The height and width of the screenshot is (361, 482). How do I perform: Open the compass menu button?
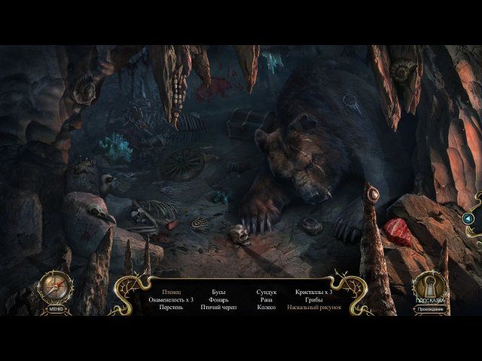tap(55, 287)
